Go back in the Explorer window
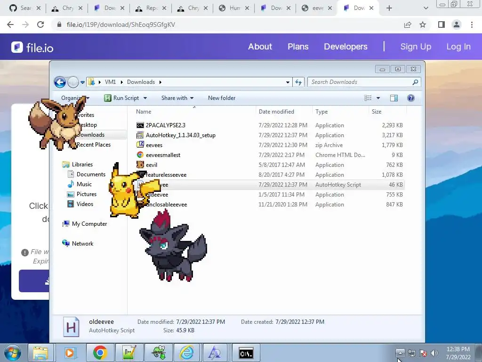This screenshot has height=362, width=482. point(60,82)
